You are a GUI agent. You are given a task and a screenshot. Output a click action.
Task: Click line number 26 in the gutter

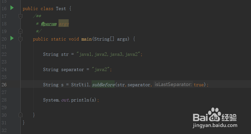click(4, 85)
